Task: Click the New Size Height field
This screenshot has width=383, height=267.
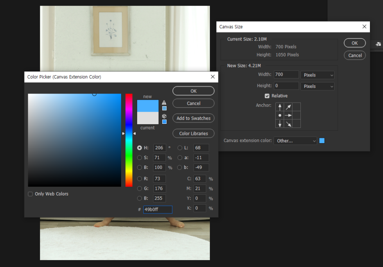Action: click(x=286, y=86)
